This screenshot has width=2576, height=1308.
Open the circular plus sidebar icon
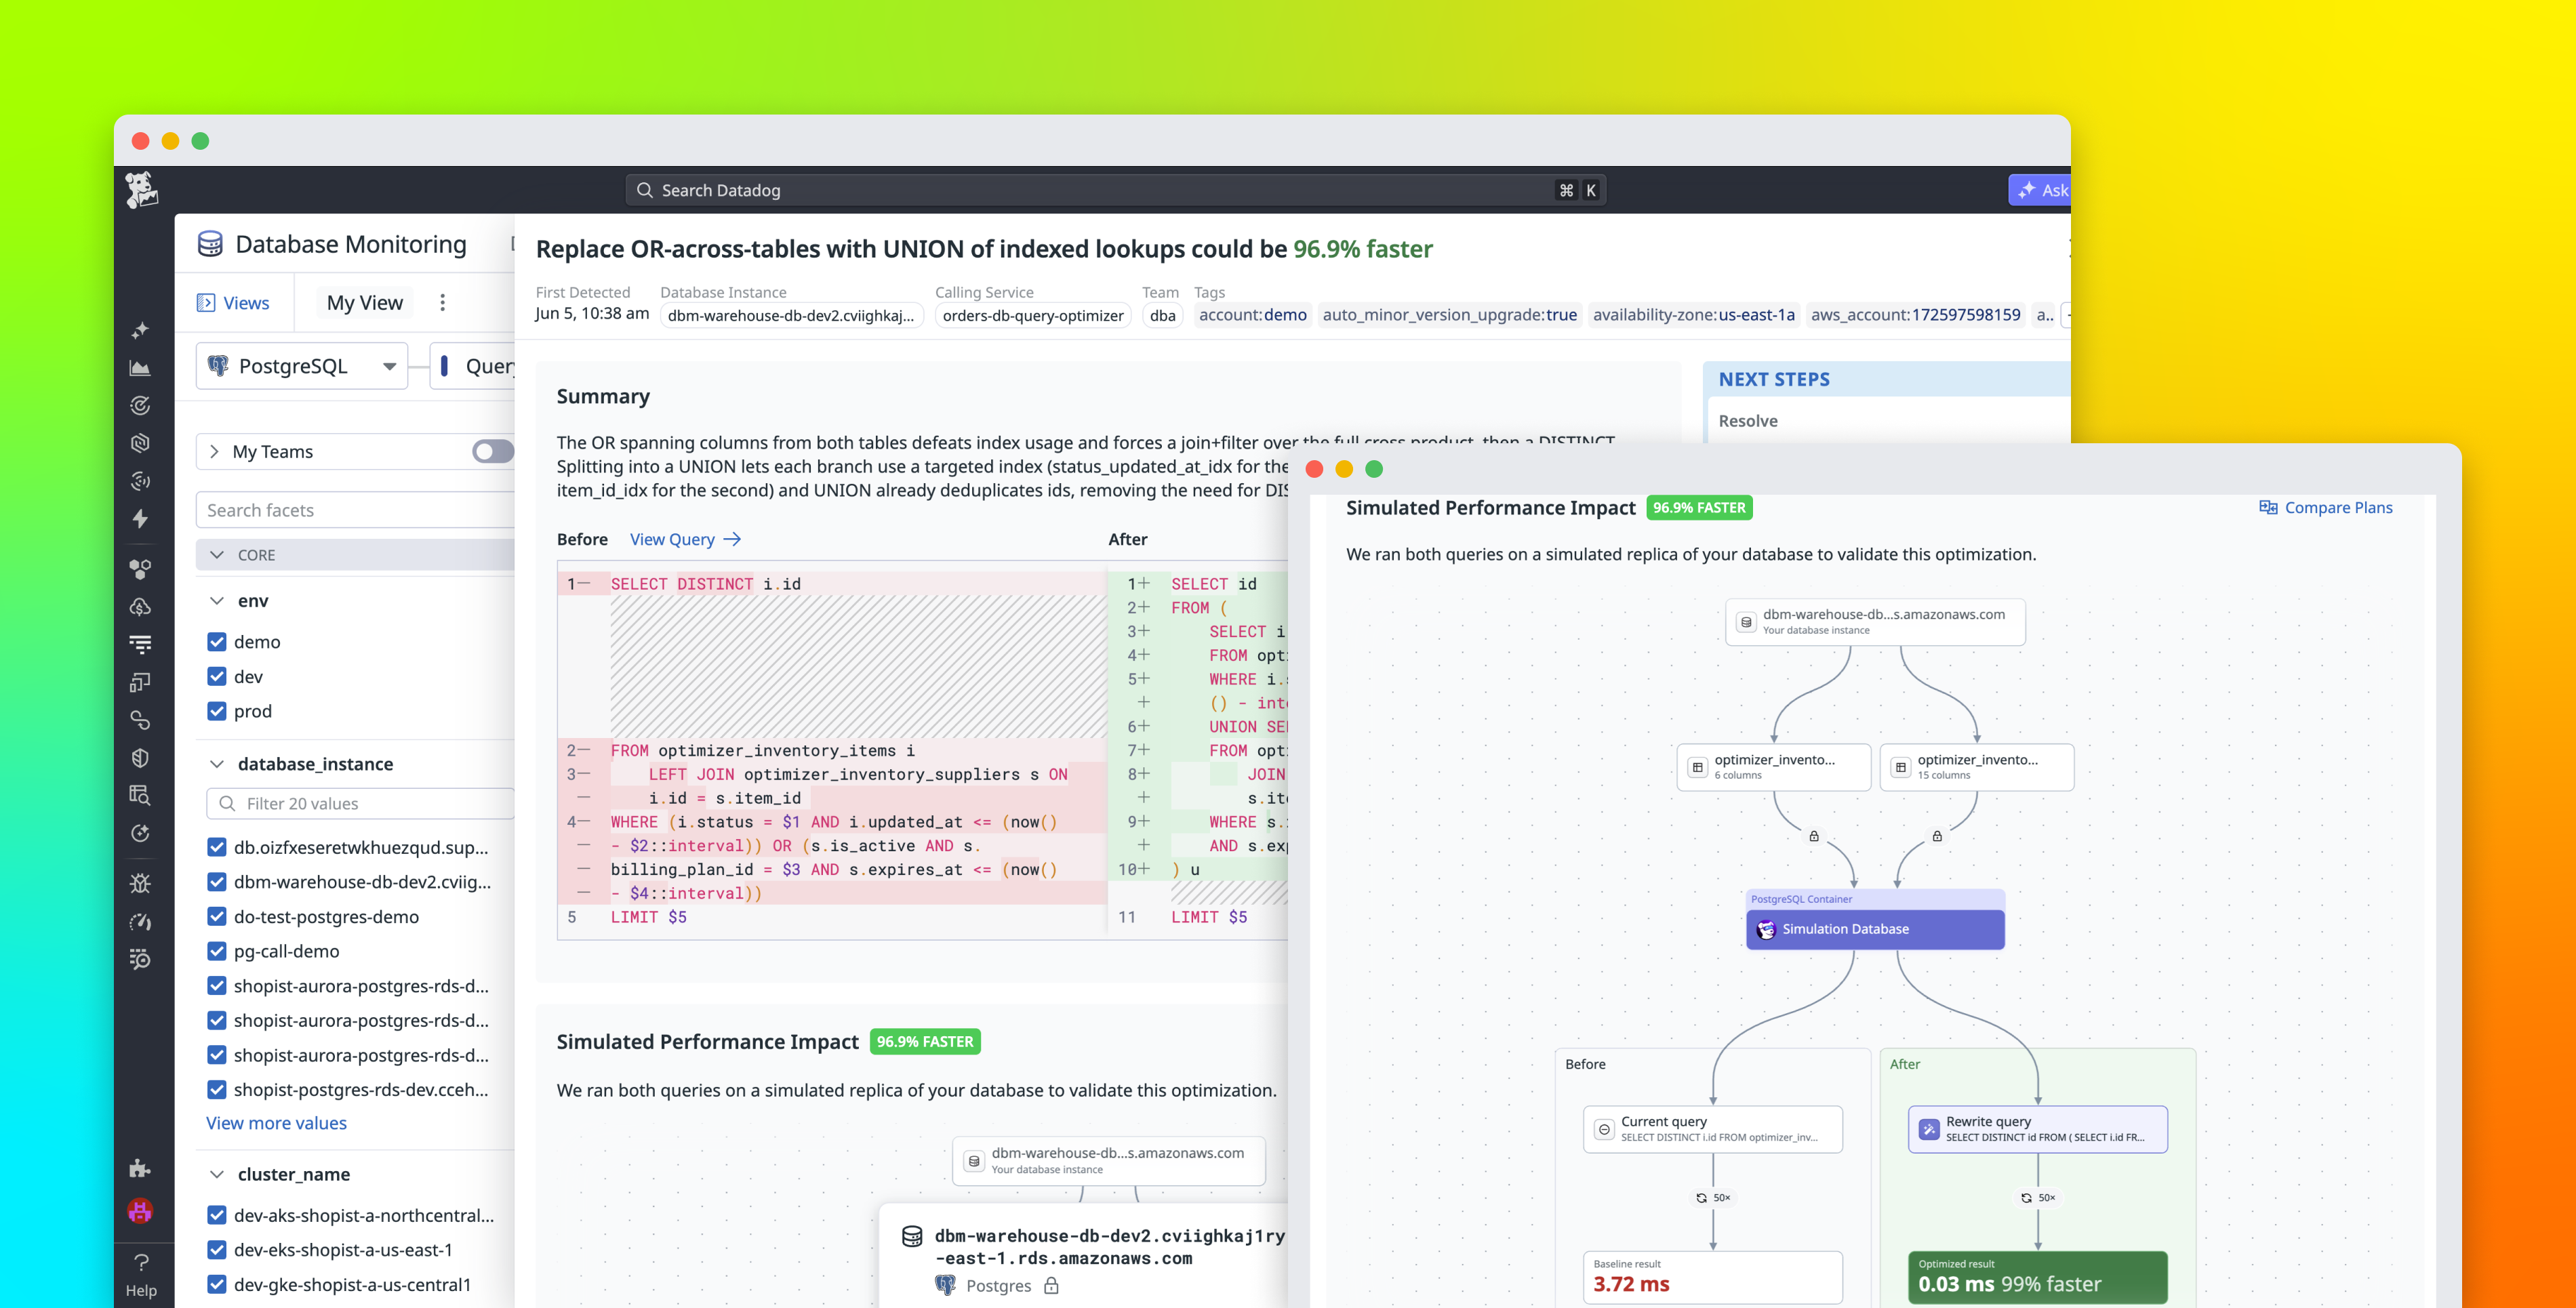(141, 833)
